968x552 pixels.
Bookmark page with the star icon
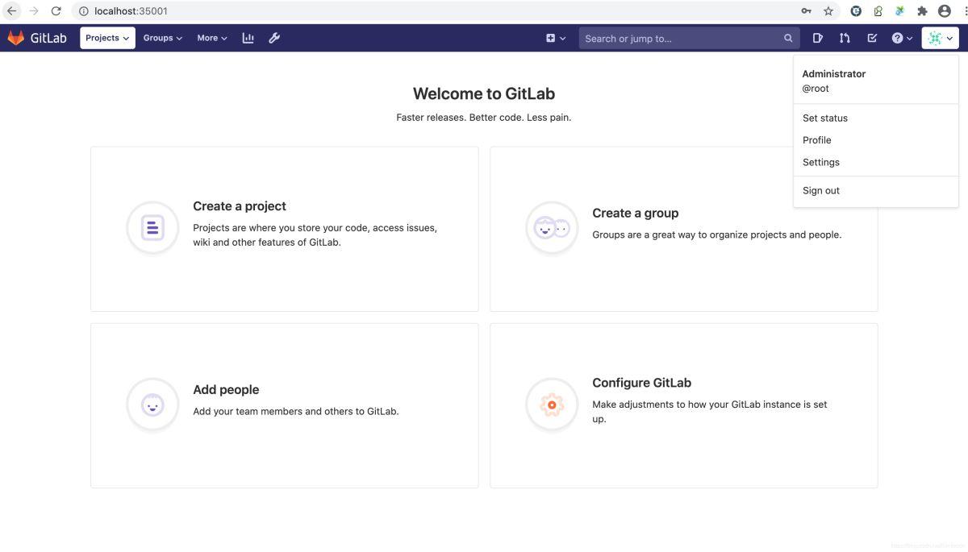(828, 11)
